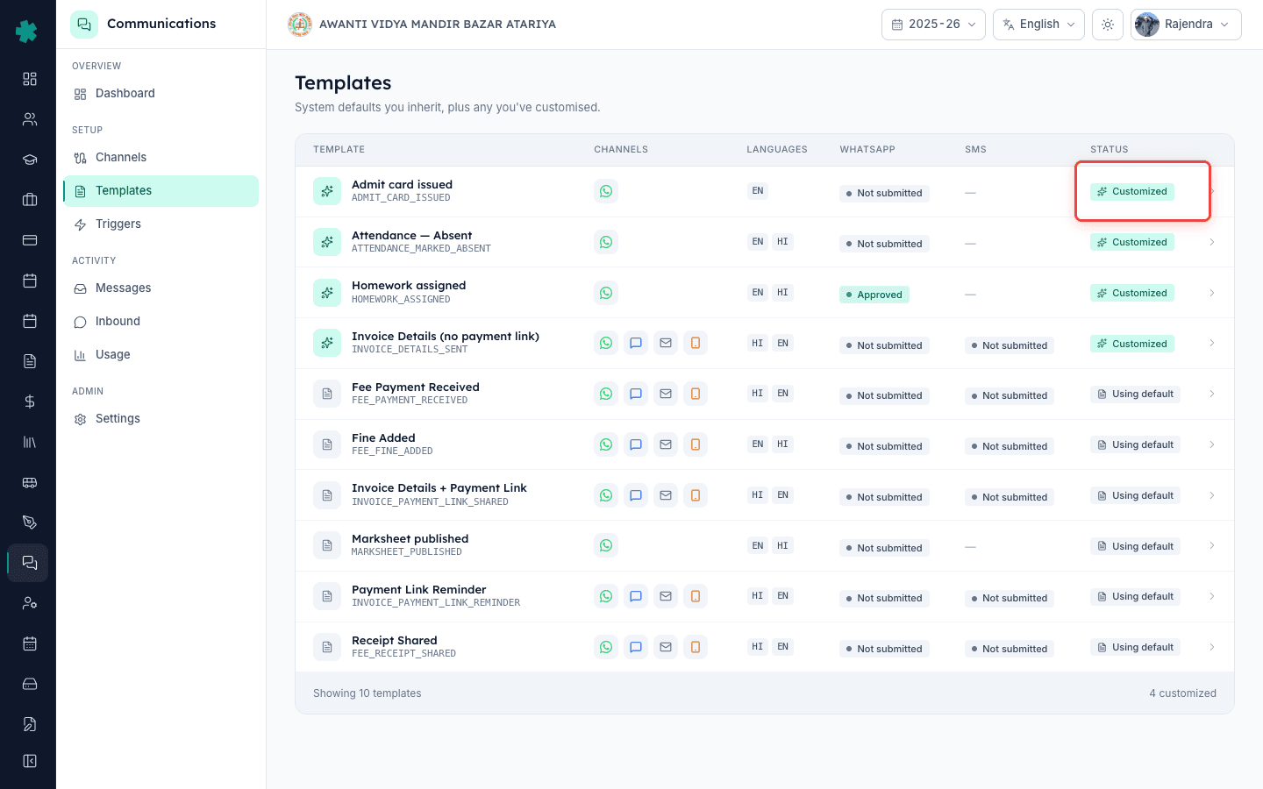Open the graduation cap icon in the rail
This screenshot has width=1263, height=789.
point(30,160)
